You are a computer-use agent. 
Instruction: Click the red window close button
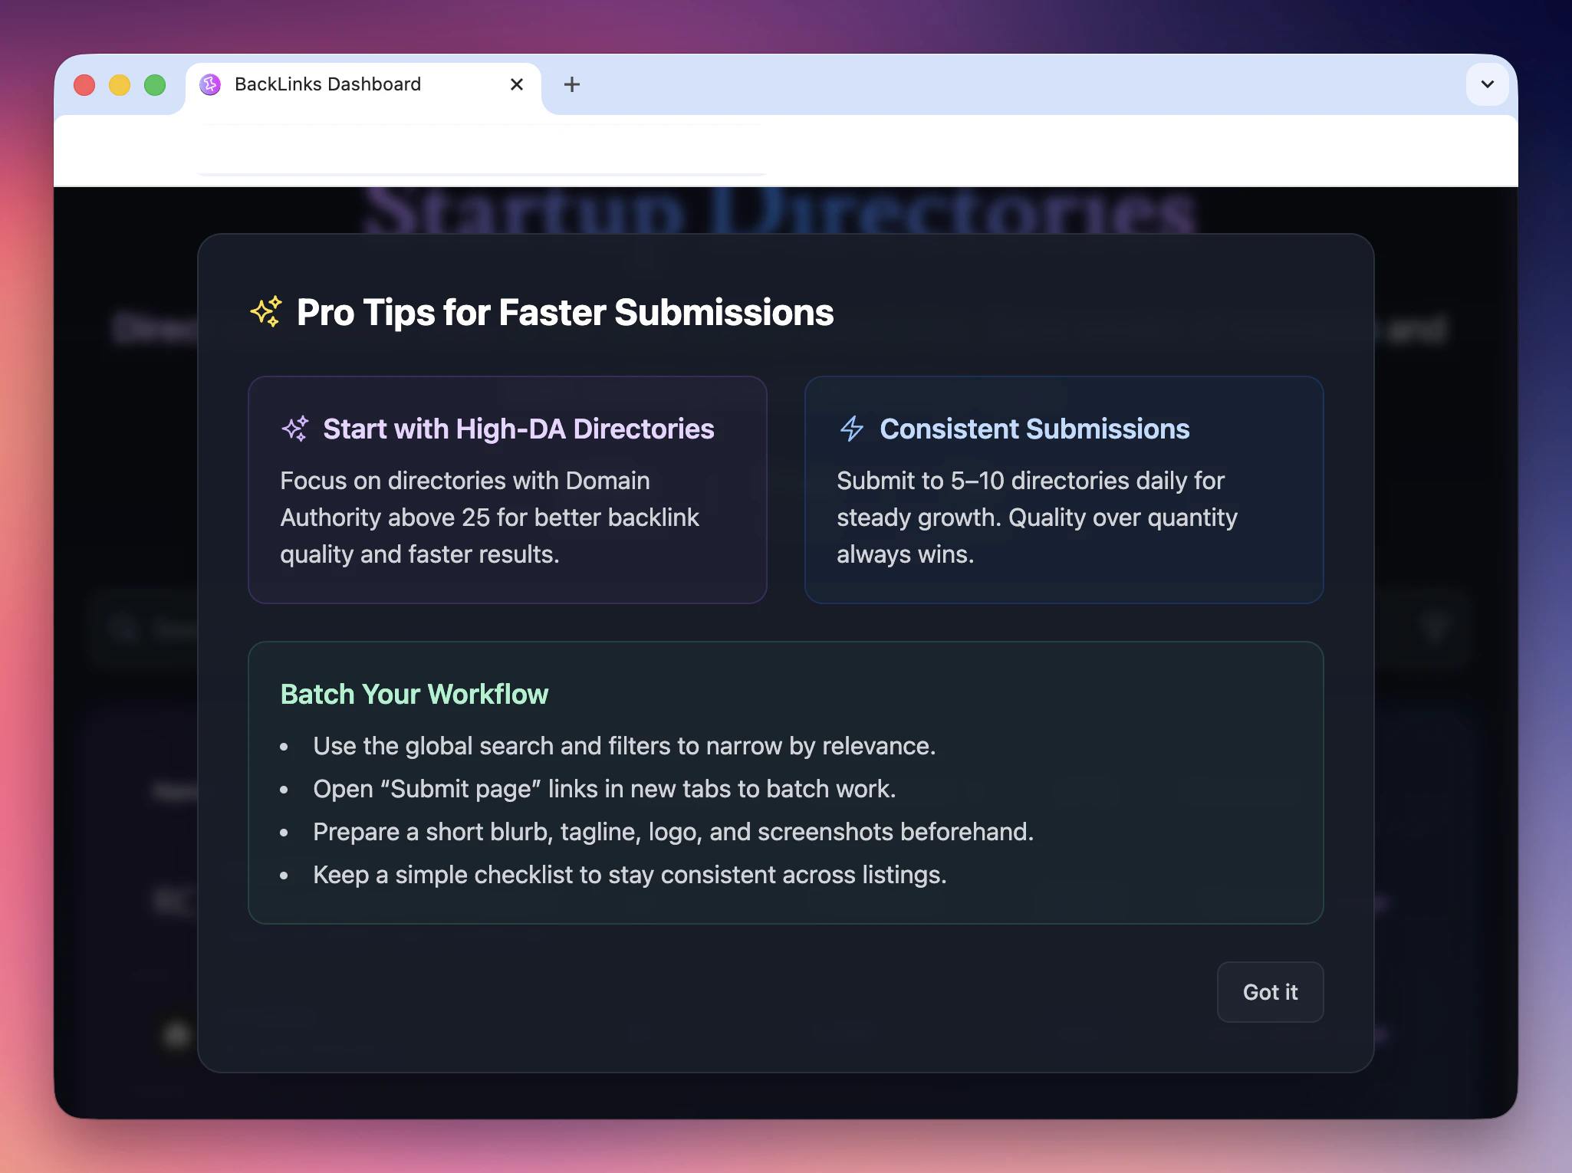[84, 84]
